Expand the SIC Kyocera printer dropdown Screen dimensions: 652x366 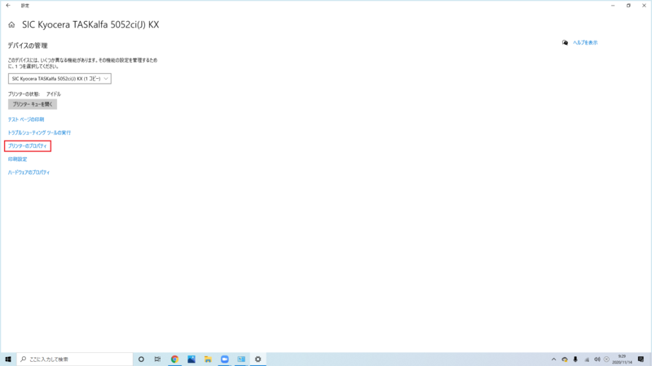tap(59, 78)
